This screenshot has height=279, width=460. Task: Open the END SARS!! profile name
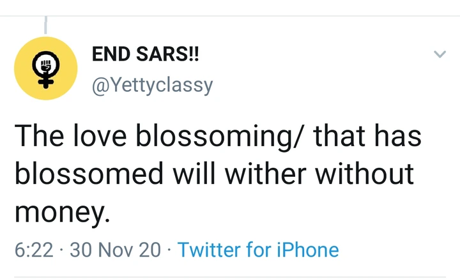click(146, 55)
